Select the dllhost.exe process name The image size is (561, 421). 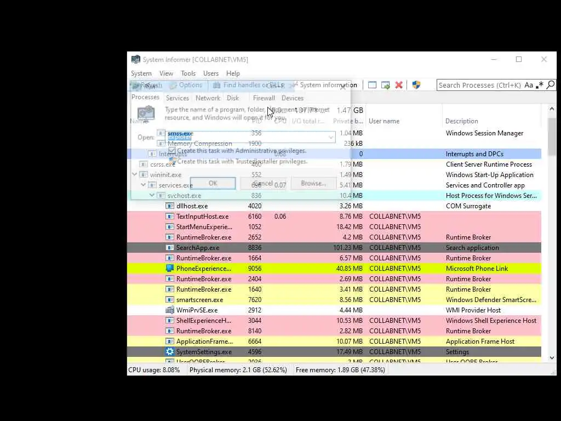point(192,206)
